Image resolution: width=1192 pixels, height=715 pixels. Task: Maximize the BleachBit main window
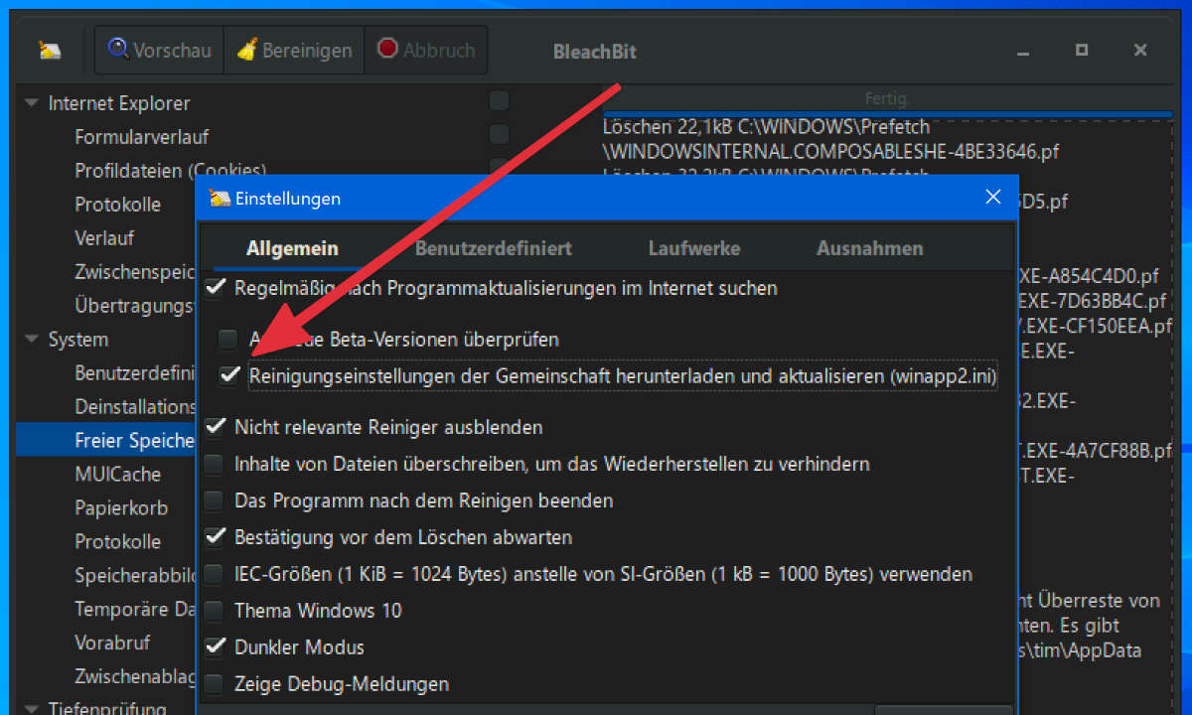click(x=1082, y=50)
